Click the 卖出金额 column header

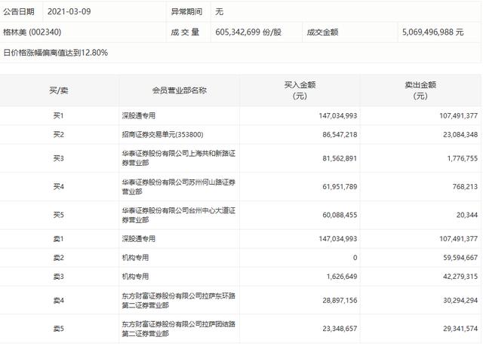420,90
